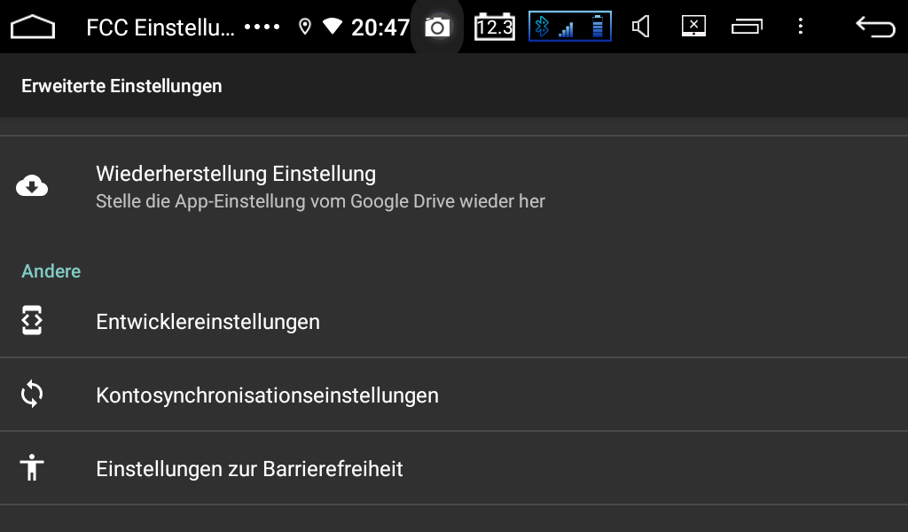Open the Bluetooth signal status widget
Viewport: 908px width, 532px height.
pyautogui.click(x=570, y=27)
